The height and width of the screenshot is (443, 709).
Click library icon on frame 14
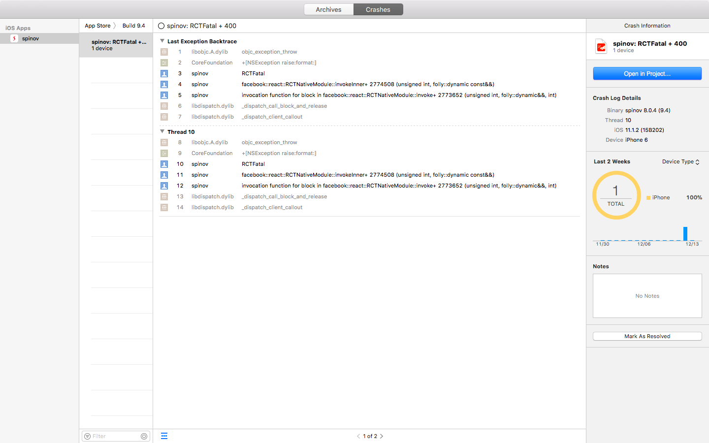pyautogui.click(x=164, y=207)
